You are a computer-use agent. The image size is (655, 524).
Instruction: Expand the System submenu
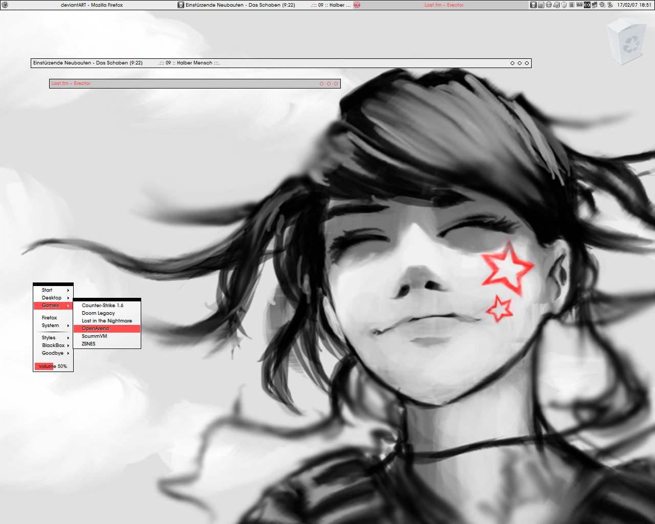coord(53,325)
